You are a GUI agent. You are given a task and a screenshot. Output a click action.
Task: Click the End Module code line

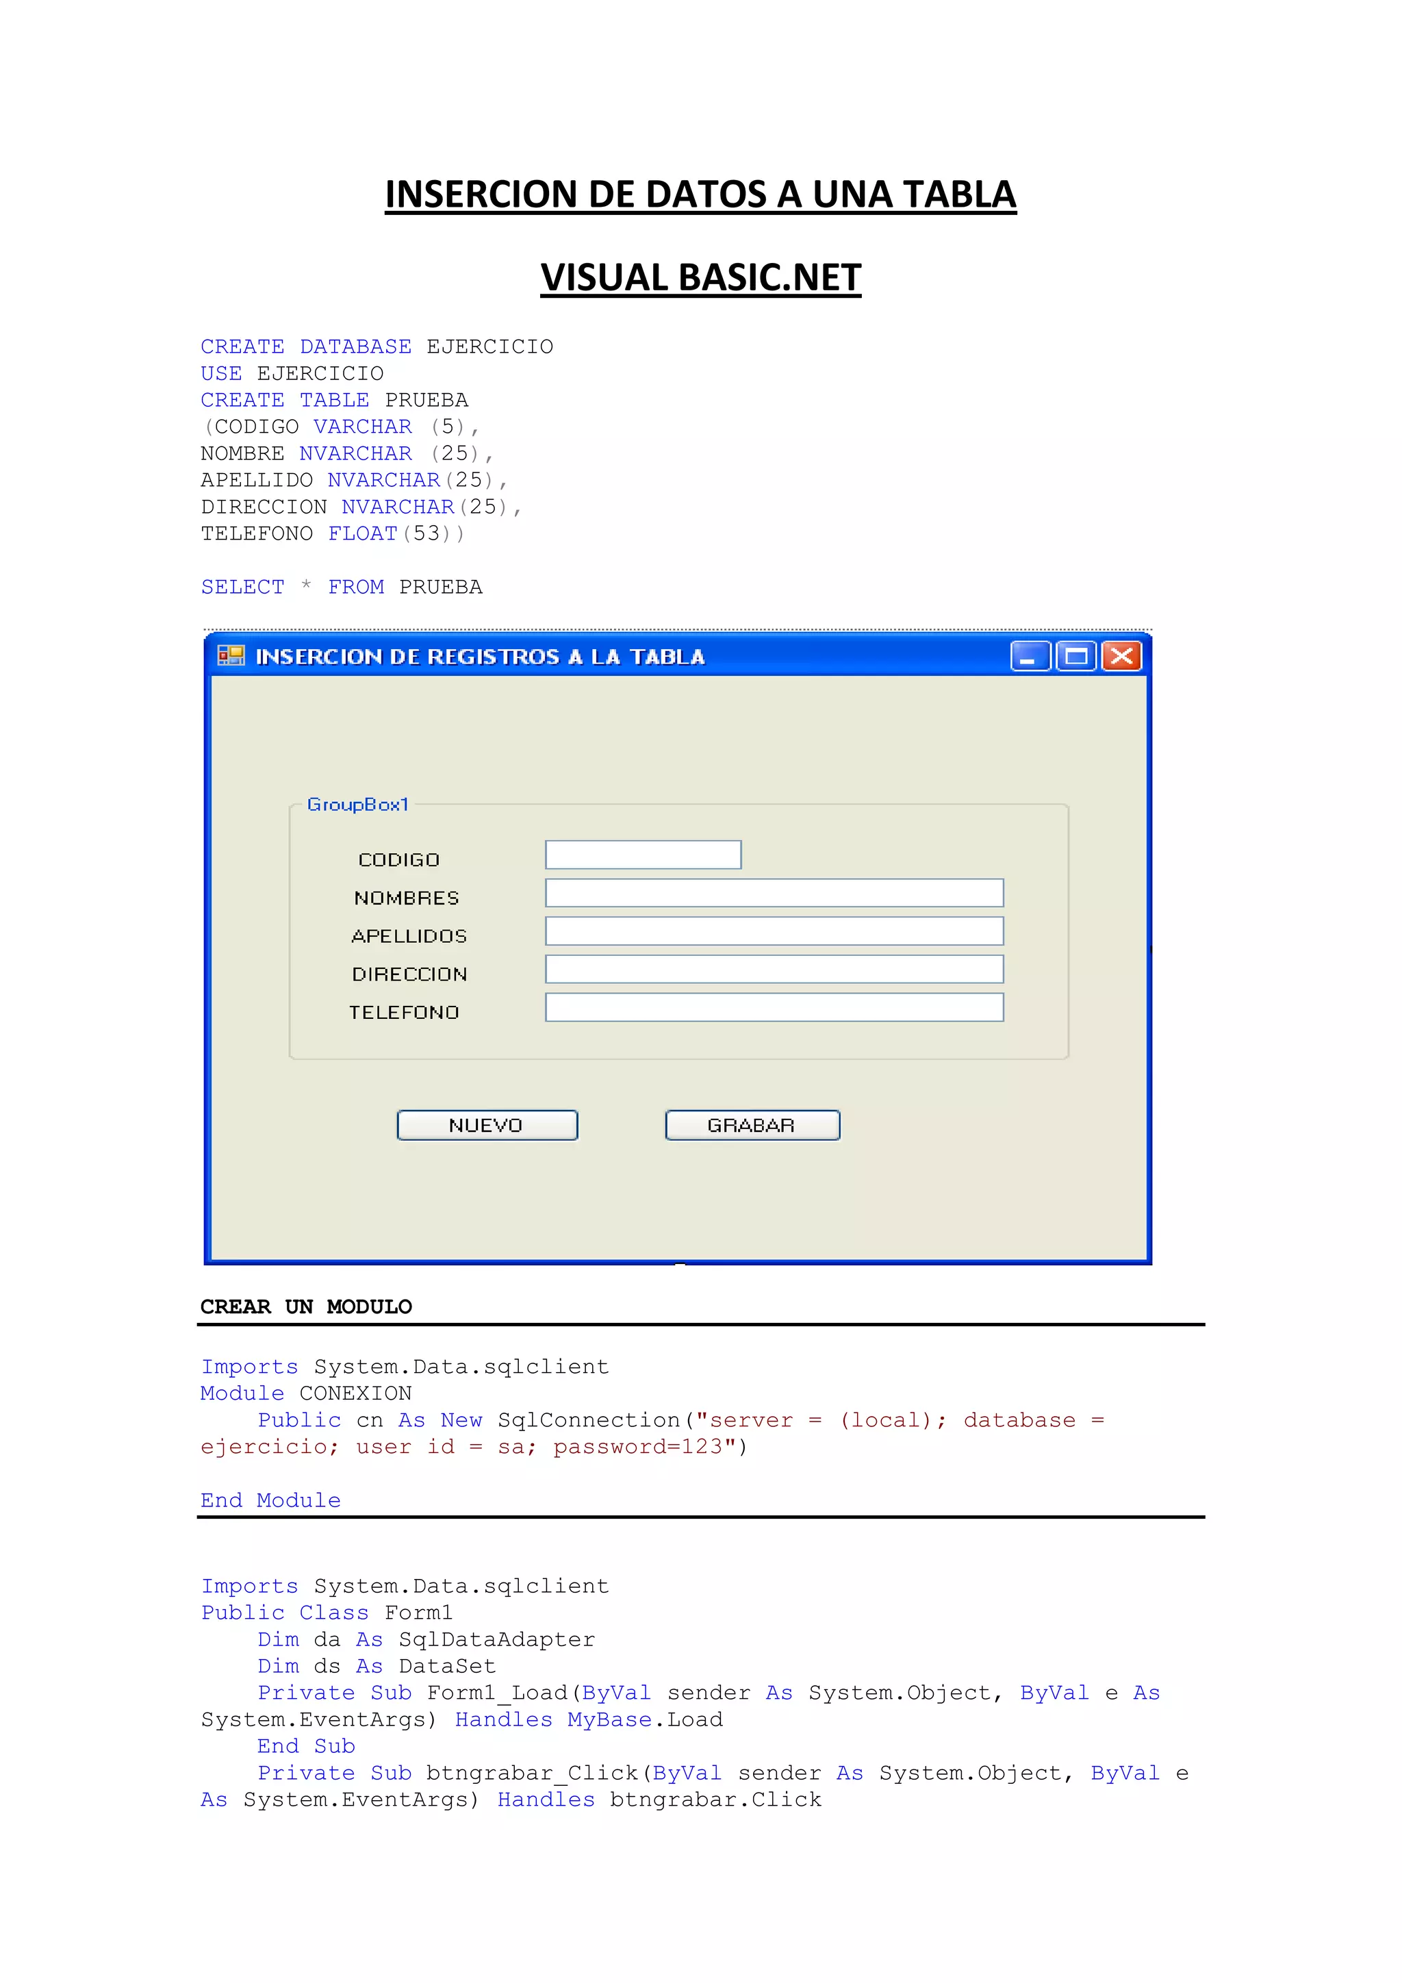pyautogui.click(x=270, y=1500)
